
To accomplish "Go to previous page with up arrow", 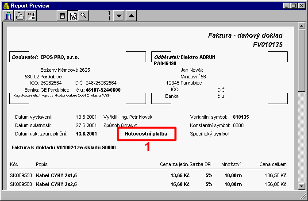I will click(131, 16).
